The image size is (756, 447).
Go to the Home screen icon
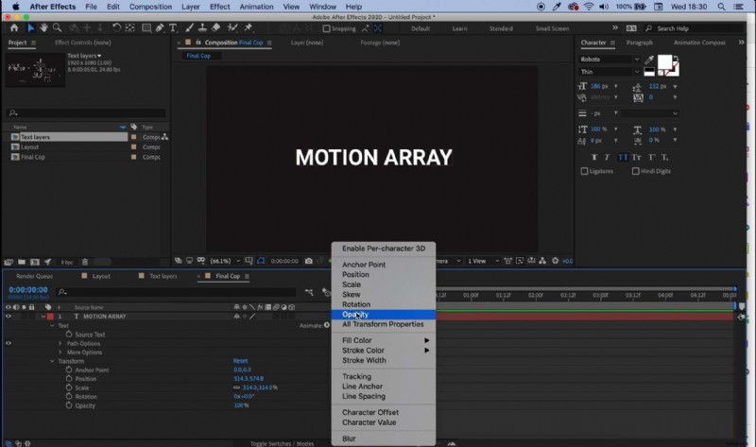(x=14, y=28)
